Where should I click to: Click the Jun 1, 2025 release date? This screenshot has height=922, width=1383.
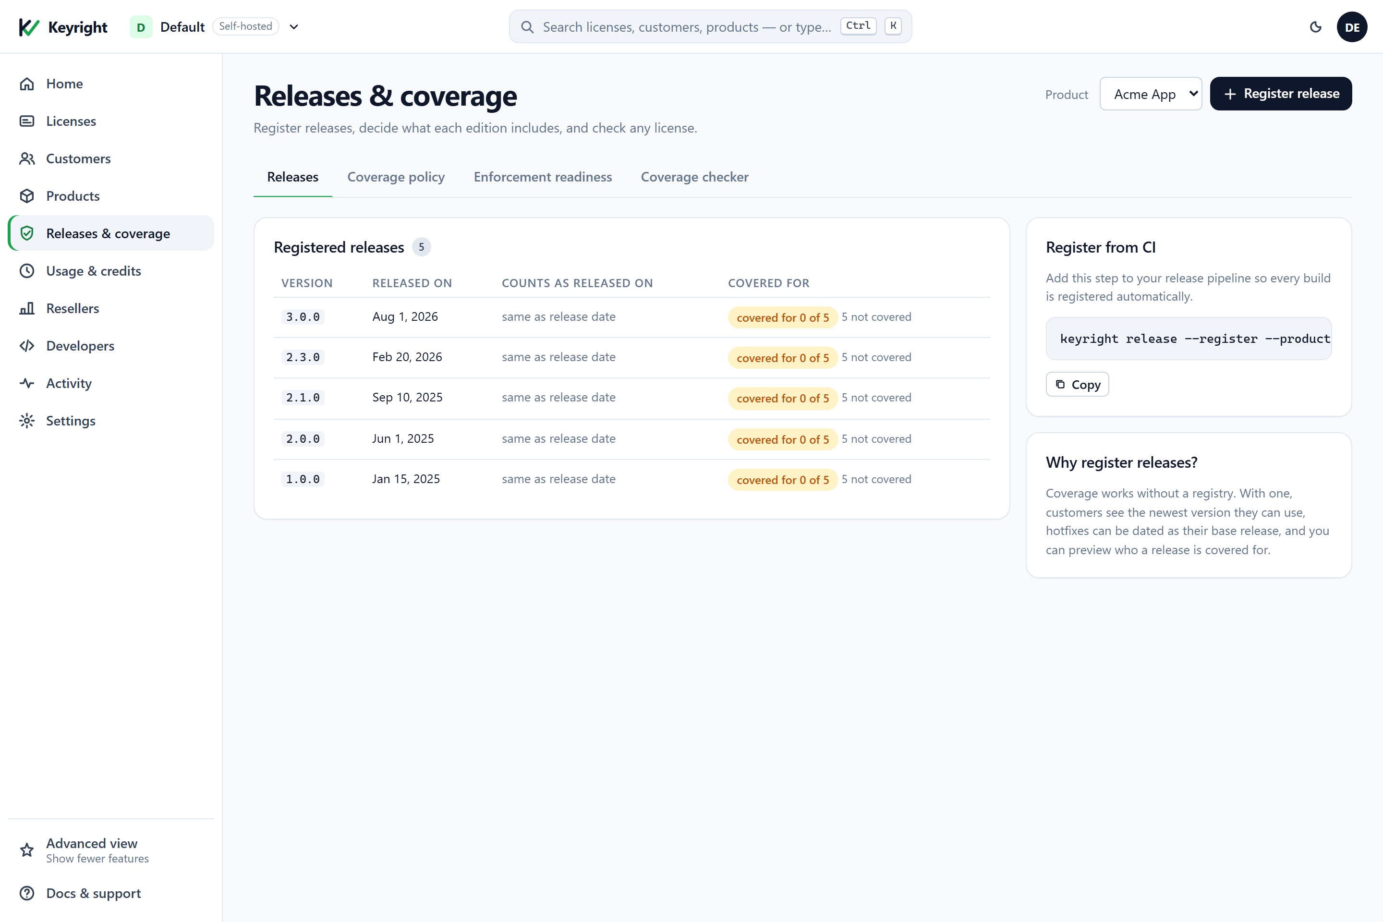point(403,438)
